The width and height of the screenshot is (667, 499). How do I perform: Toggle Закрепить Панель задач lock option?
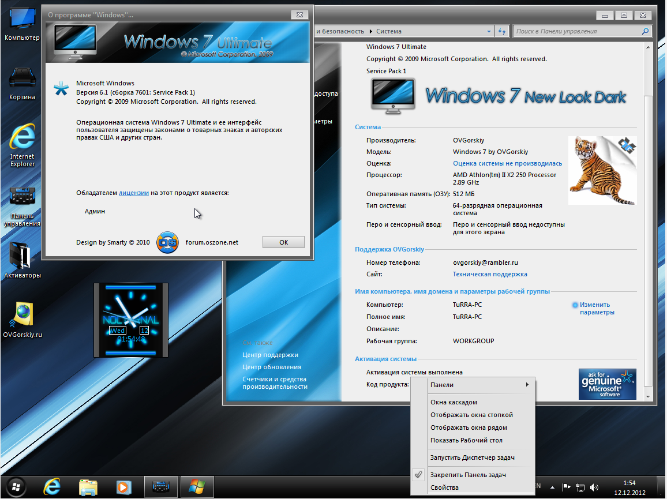pyautogui.click(x=468, y=475)
